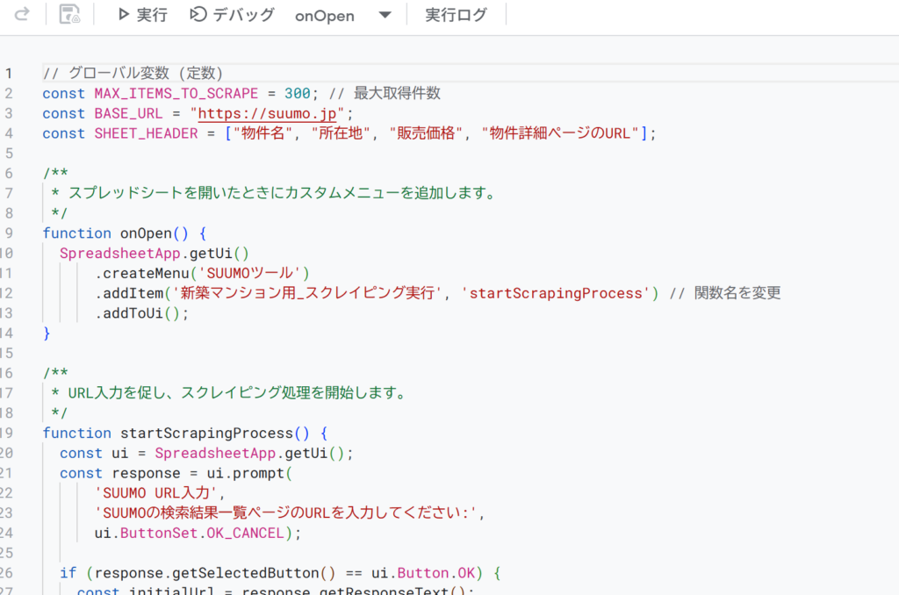Click line number 1 in the gutter
899x595 pixels.
point(9,74)
